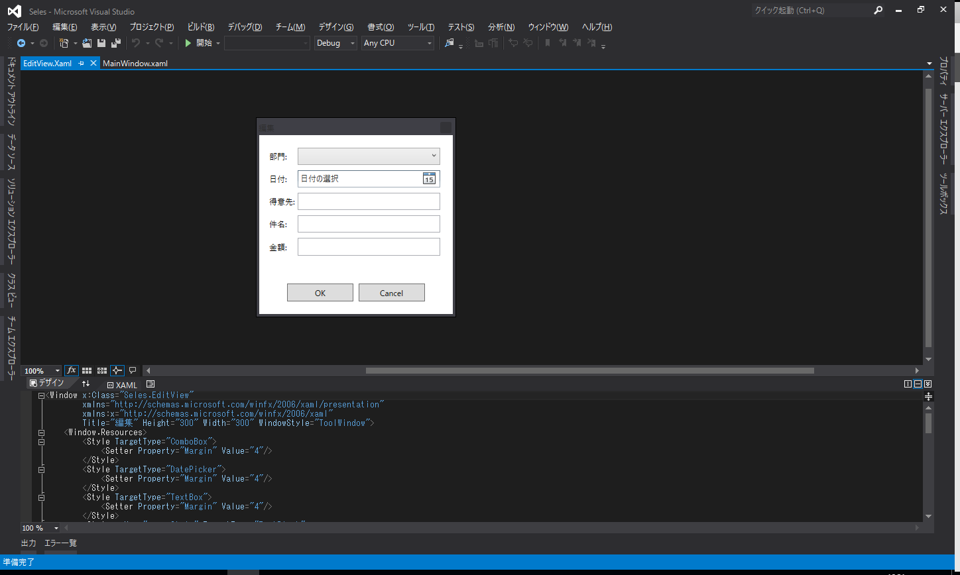Open the 分析(N) menu

[501, 27]
